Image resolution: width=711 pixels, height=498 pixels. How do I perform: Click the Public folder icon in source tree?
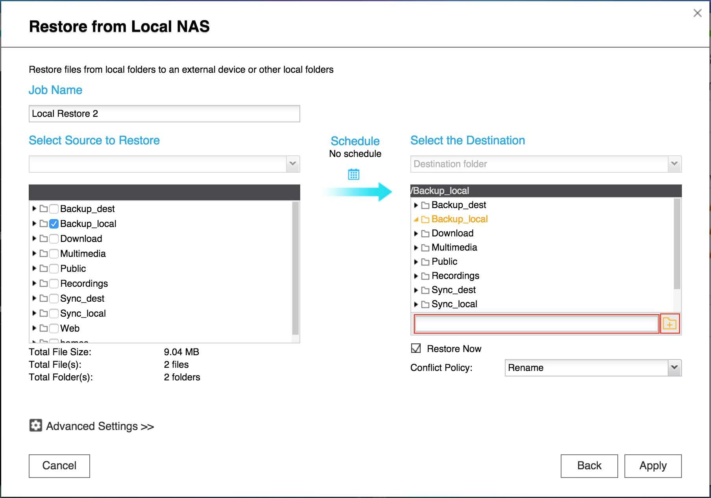(x=44, y=268)
